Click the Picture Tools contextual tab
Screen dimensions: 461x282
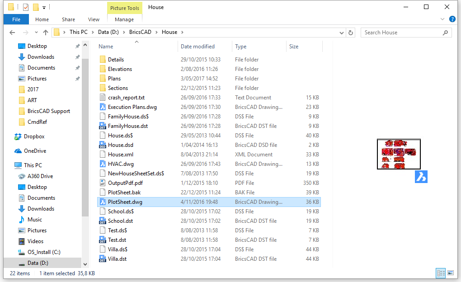click(x=125, y=8)
